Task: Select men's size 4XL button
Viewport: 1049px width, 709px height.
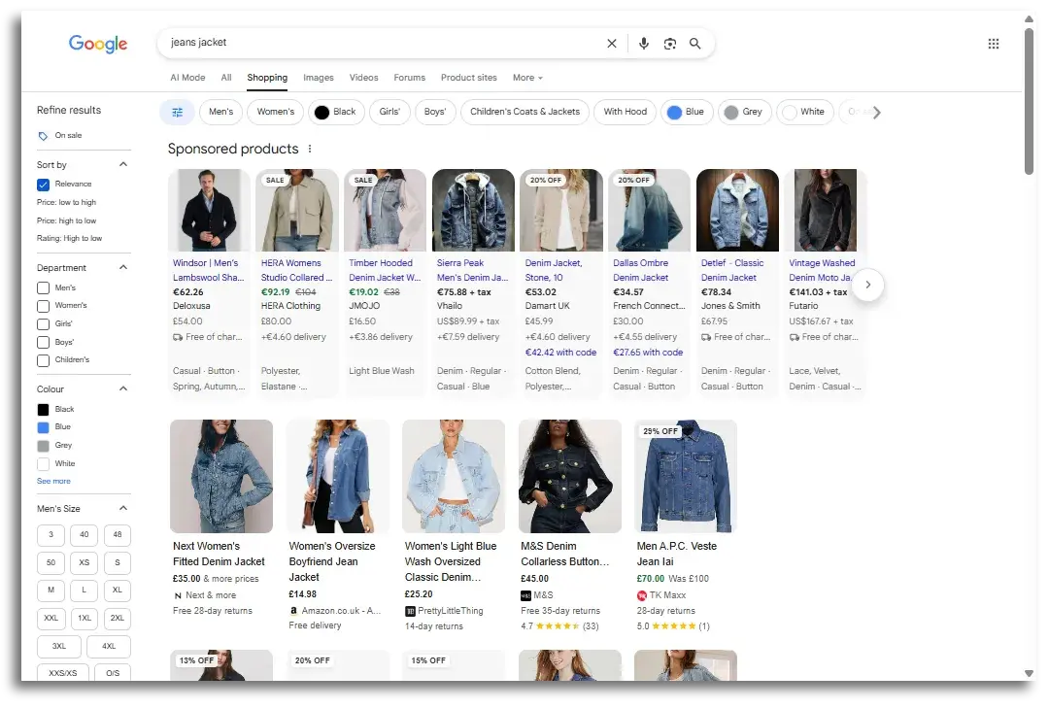Action: (x=109, y=647)
